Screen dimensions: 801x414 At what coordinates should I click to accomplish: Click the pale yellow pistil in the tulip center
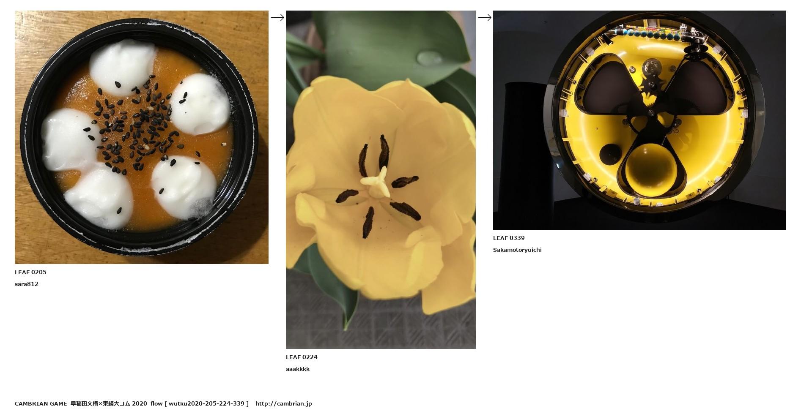point(376,182)
